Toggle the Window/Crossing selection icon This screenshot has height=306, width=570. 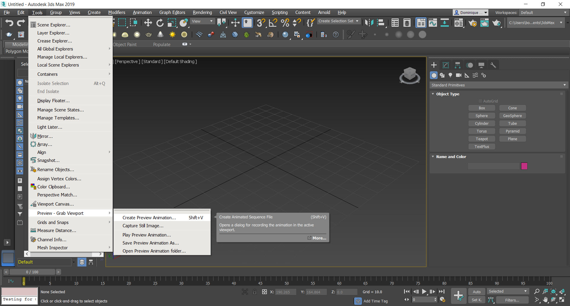coord(134,23)
